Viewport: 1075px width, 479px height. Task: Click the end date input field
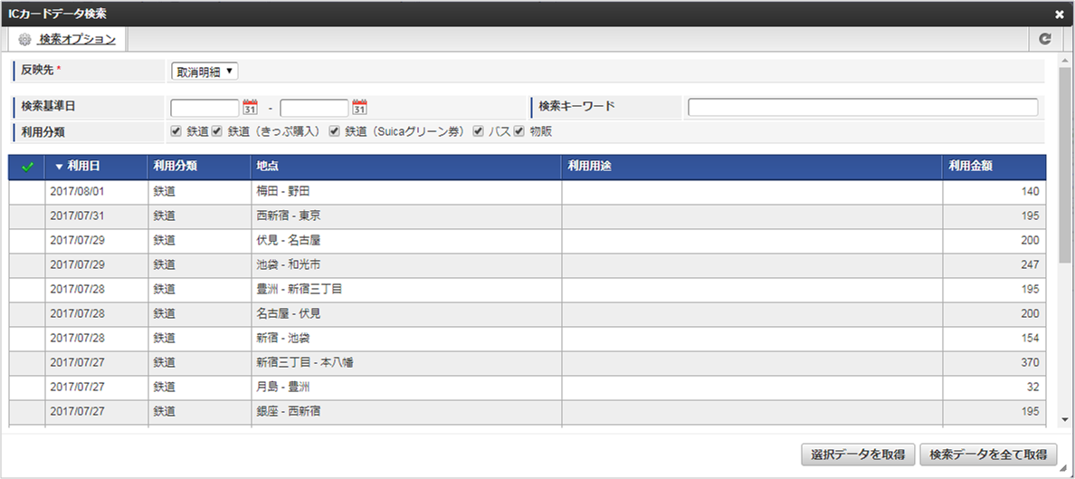click(x=314, y=108)
